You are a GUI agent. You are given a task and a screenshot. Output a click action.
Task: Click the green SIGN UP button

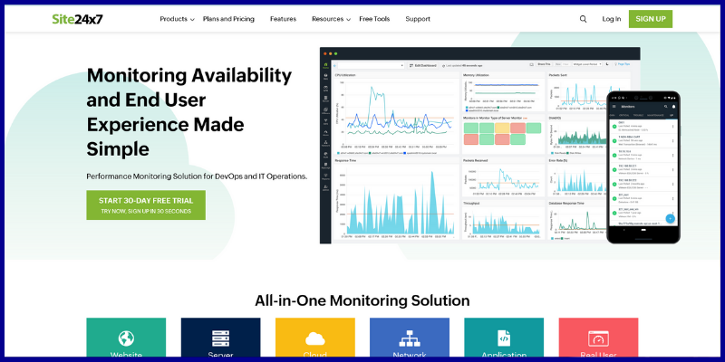point(651,19)
